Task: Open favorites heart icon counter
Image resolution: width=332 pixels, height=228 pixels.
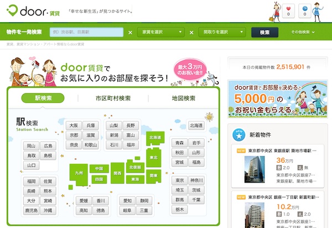Action: [x=288, y=11]
